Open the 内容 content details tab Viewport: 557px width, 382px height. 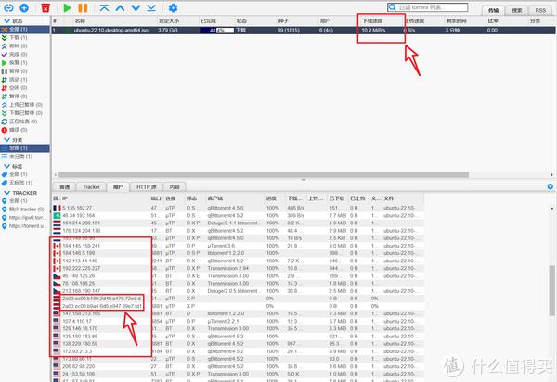coord(175,187)
